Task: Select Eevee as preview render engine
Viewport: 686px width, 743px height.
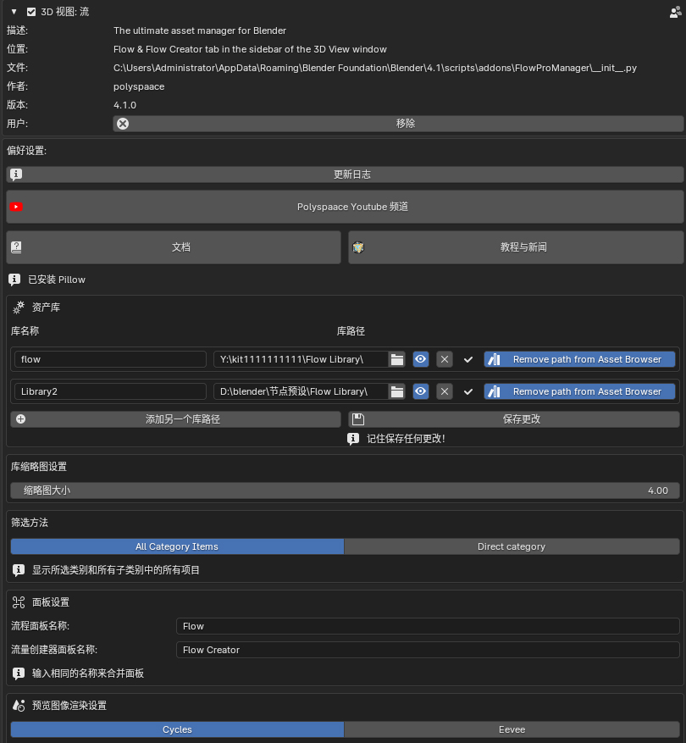Action: pos(512,729)
